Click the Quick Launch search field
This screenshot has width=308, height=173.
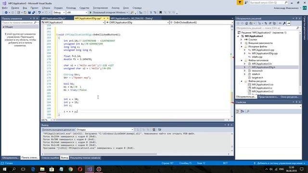(x=269, y=2)
